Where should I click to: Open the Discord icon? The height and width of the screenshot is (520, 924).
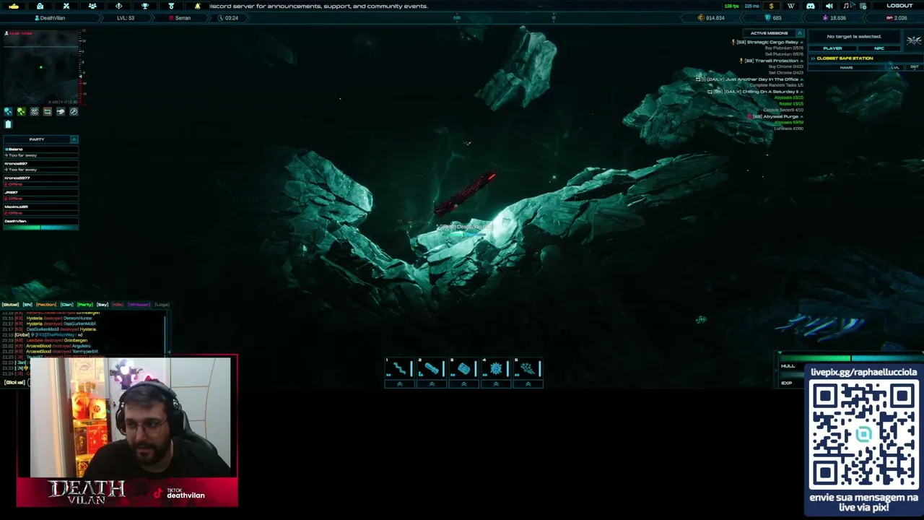tap(811, 6)
